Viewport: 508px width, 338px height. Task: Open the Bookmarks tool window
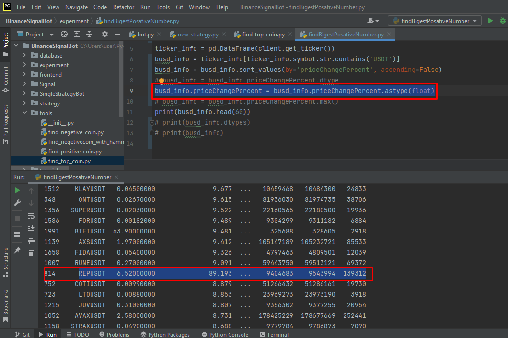[5, 305]
